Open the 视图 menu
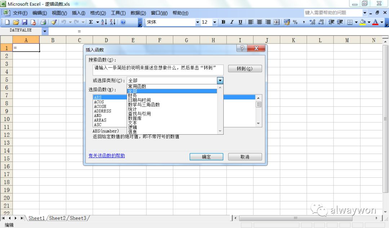 click(x=59, y=13)
